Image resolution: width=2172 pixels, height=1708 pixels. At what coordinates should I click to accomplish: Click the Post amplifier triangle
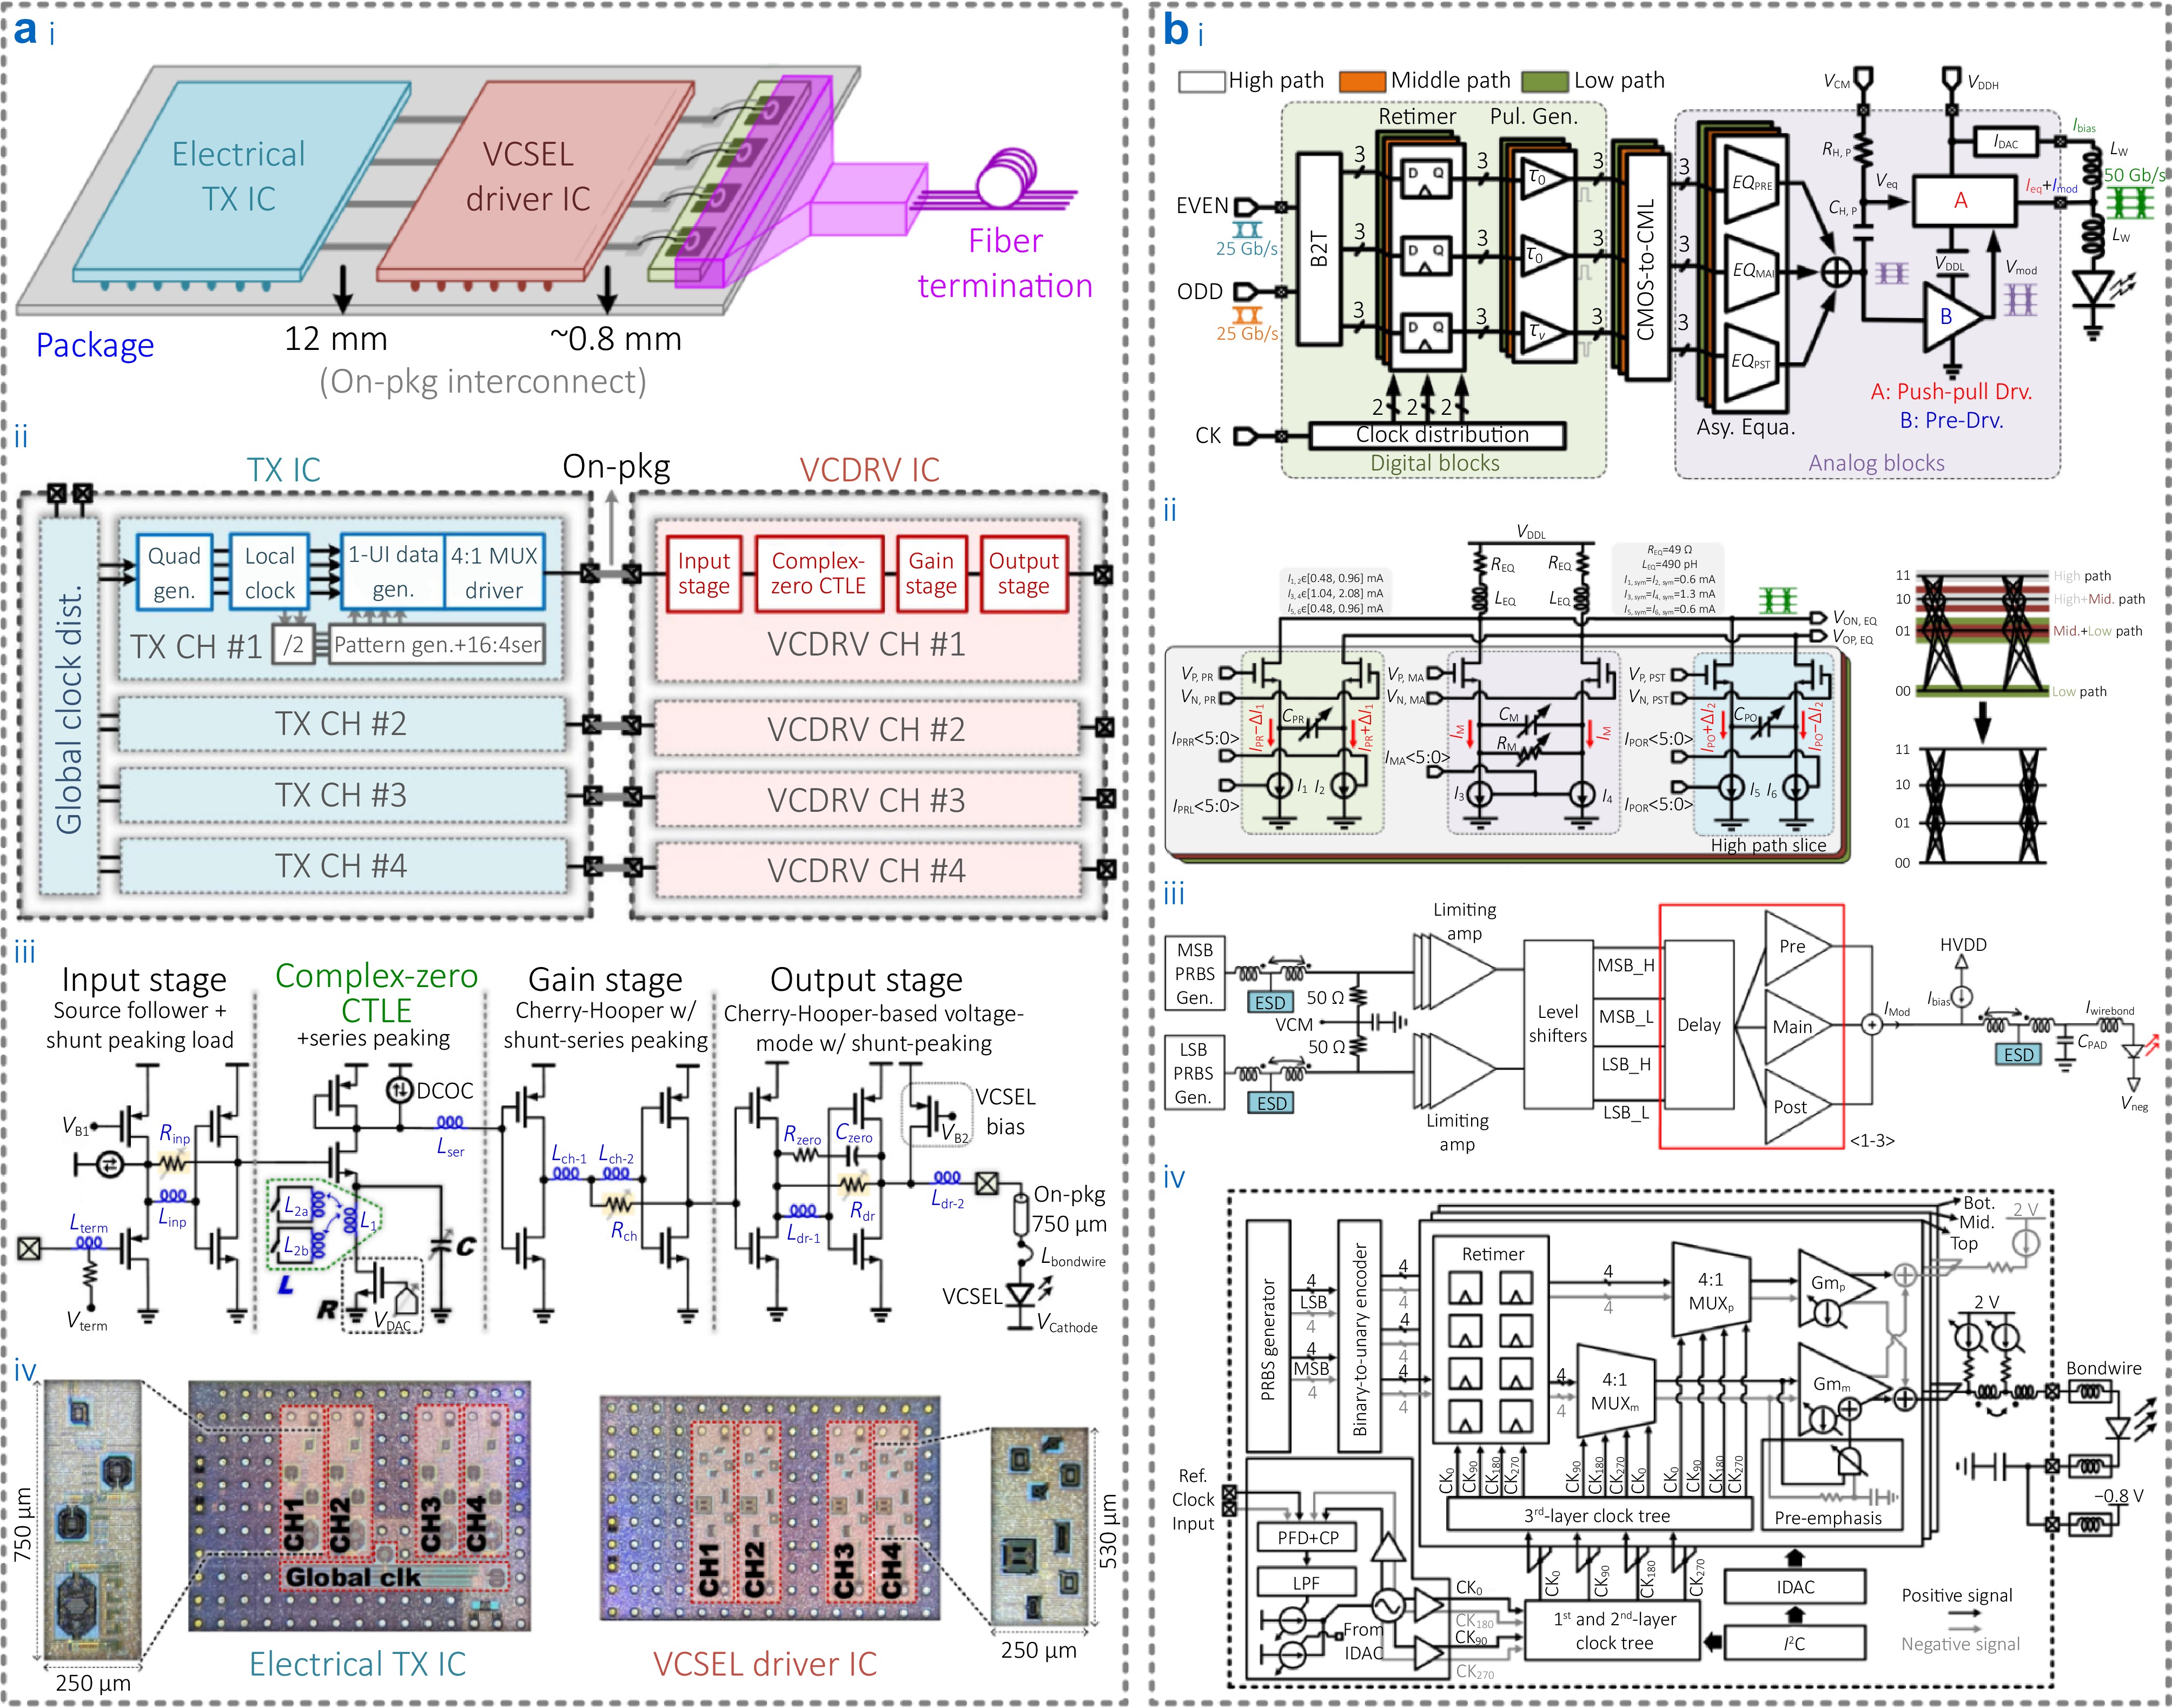(x=1795, y=1107)
